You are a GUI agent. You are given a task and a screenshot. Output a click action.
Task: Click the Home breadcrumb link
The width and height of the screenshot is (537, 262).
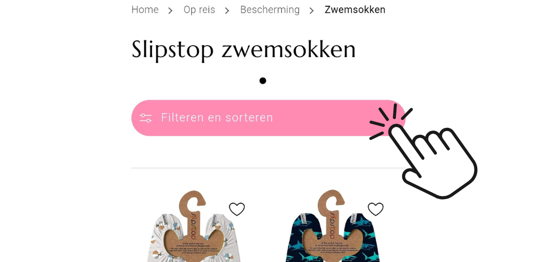point(145,10)
